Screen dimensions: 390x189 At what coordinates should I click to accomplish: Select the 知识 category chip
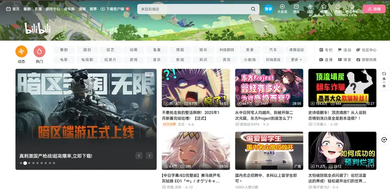coord(203,60)
